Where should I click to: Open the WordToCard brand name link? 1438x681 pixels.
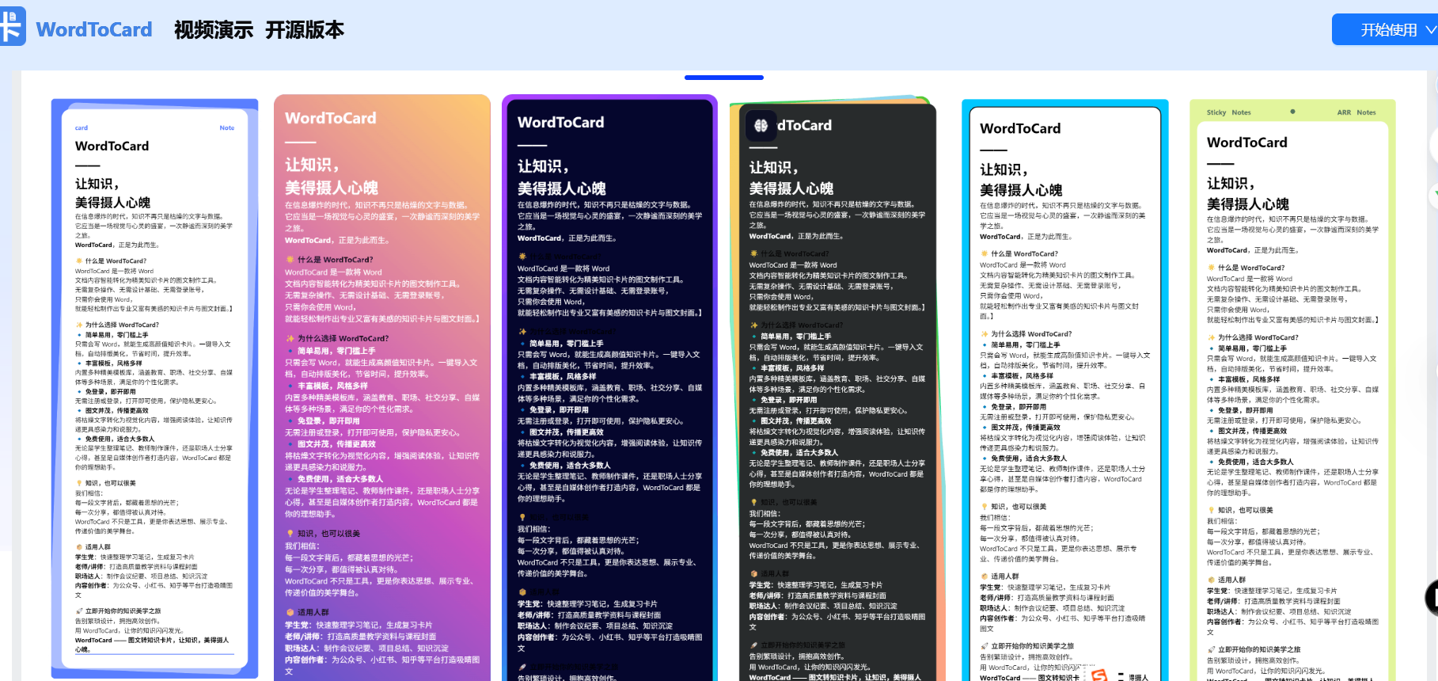[x=94, y=30]
